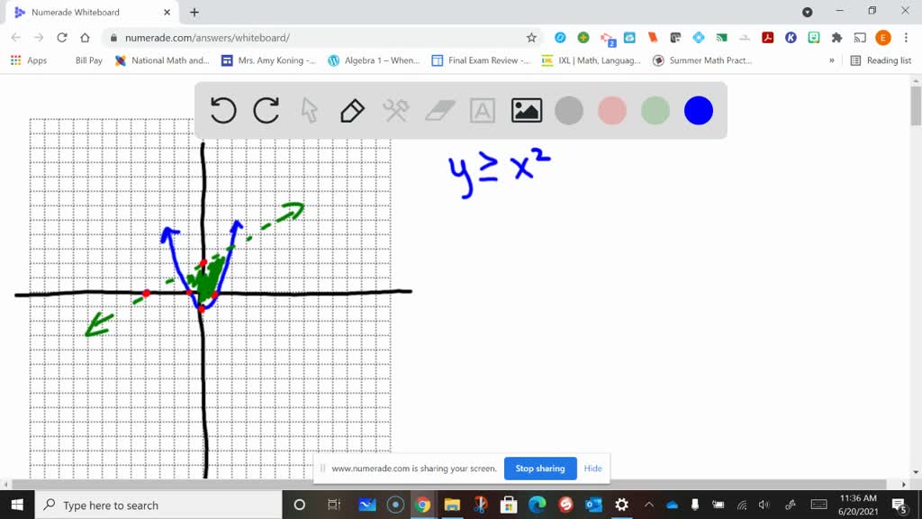Open the Text tool on the whiteboard

coord(482,110)
